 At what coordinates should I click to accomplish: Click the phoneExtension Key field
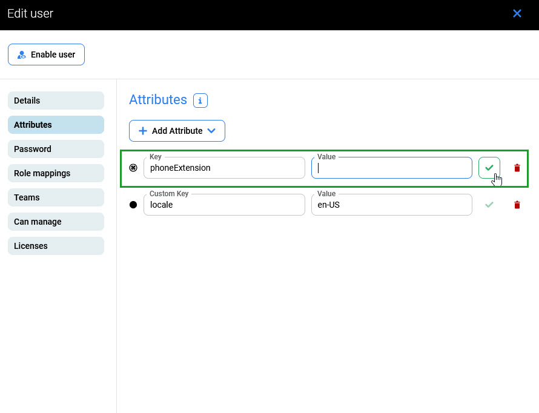pyautogui.click(x=224, y=168)
